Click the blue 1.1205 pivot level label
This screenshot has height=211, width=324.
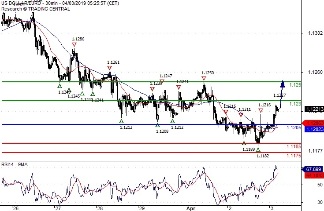coord(294,128)
